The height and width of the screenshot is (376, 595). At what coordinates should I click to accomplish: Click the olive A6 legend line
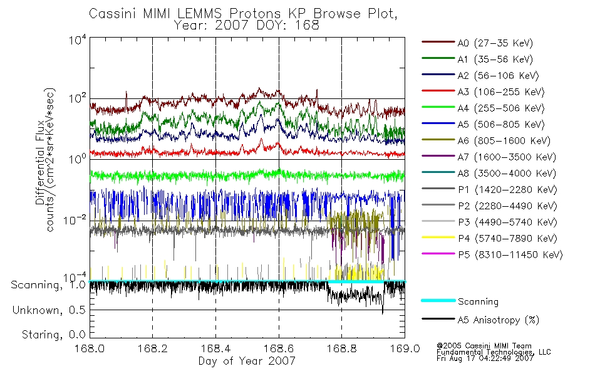[438, 140]
